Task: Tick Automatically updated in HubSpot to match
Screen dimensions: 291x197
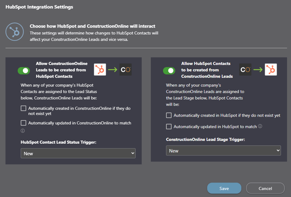Action: [169, 126]
